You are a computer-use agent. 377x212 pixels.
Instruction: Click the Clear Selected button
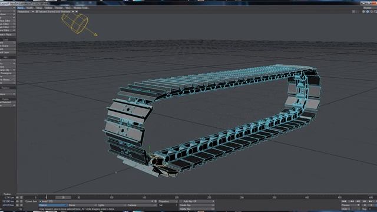pyautogui.click(x=8, y=102)
